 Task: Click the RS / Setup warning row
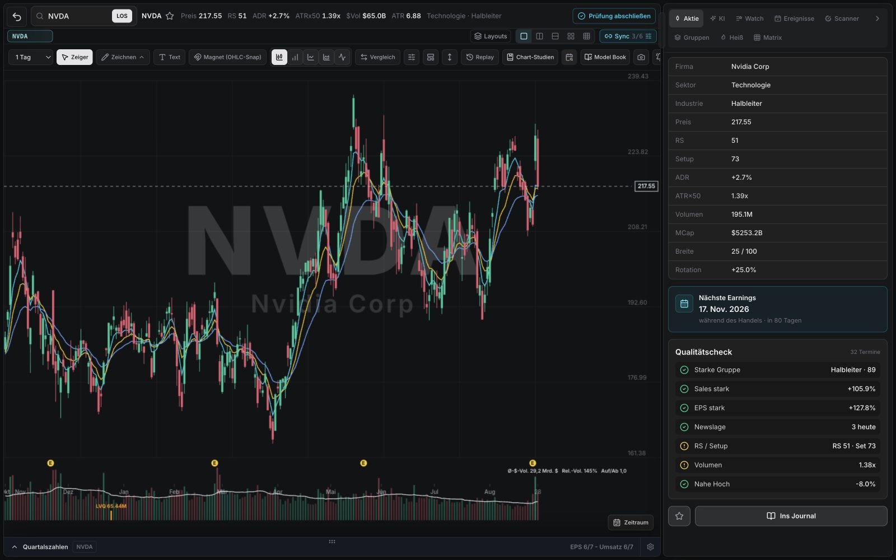(x=777, y=446)
